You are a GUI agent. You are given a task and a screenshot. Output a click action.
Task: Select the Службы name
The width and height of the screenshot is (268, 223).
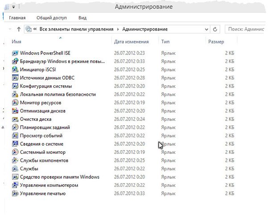(29, 169)
